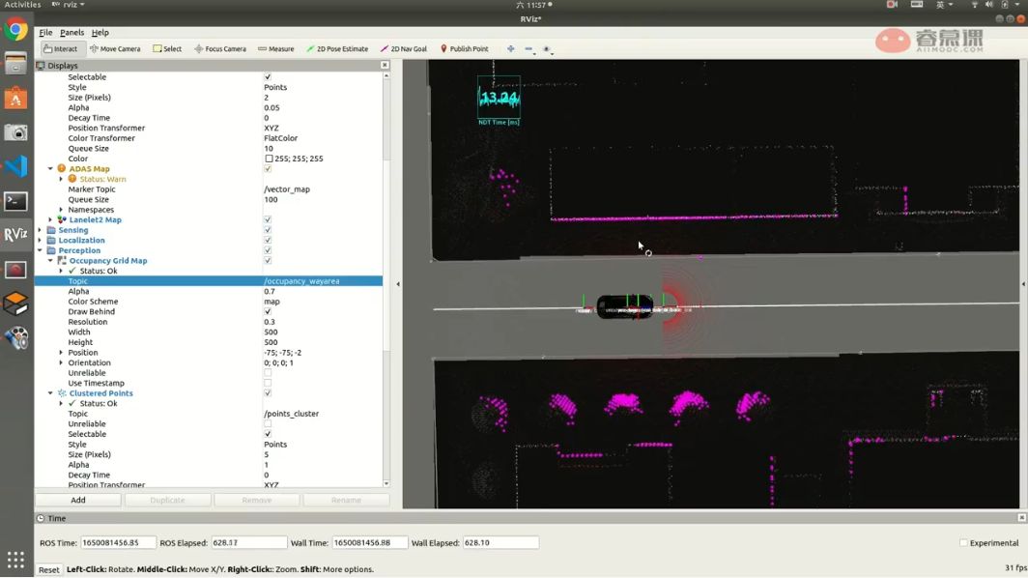Expand the Sensing group
The height and width of the screenshot is (578, 1028).
[x=40, y=230]
